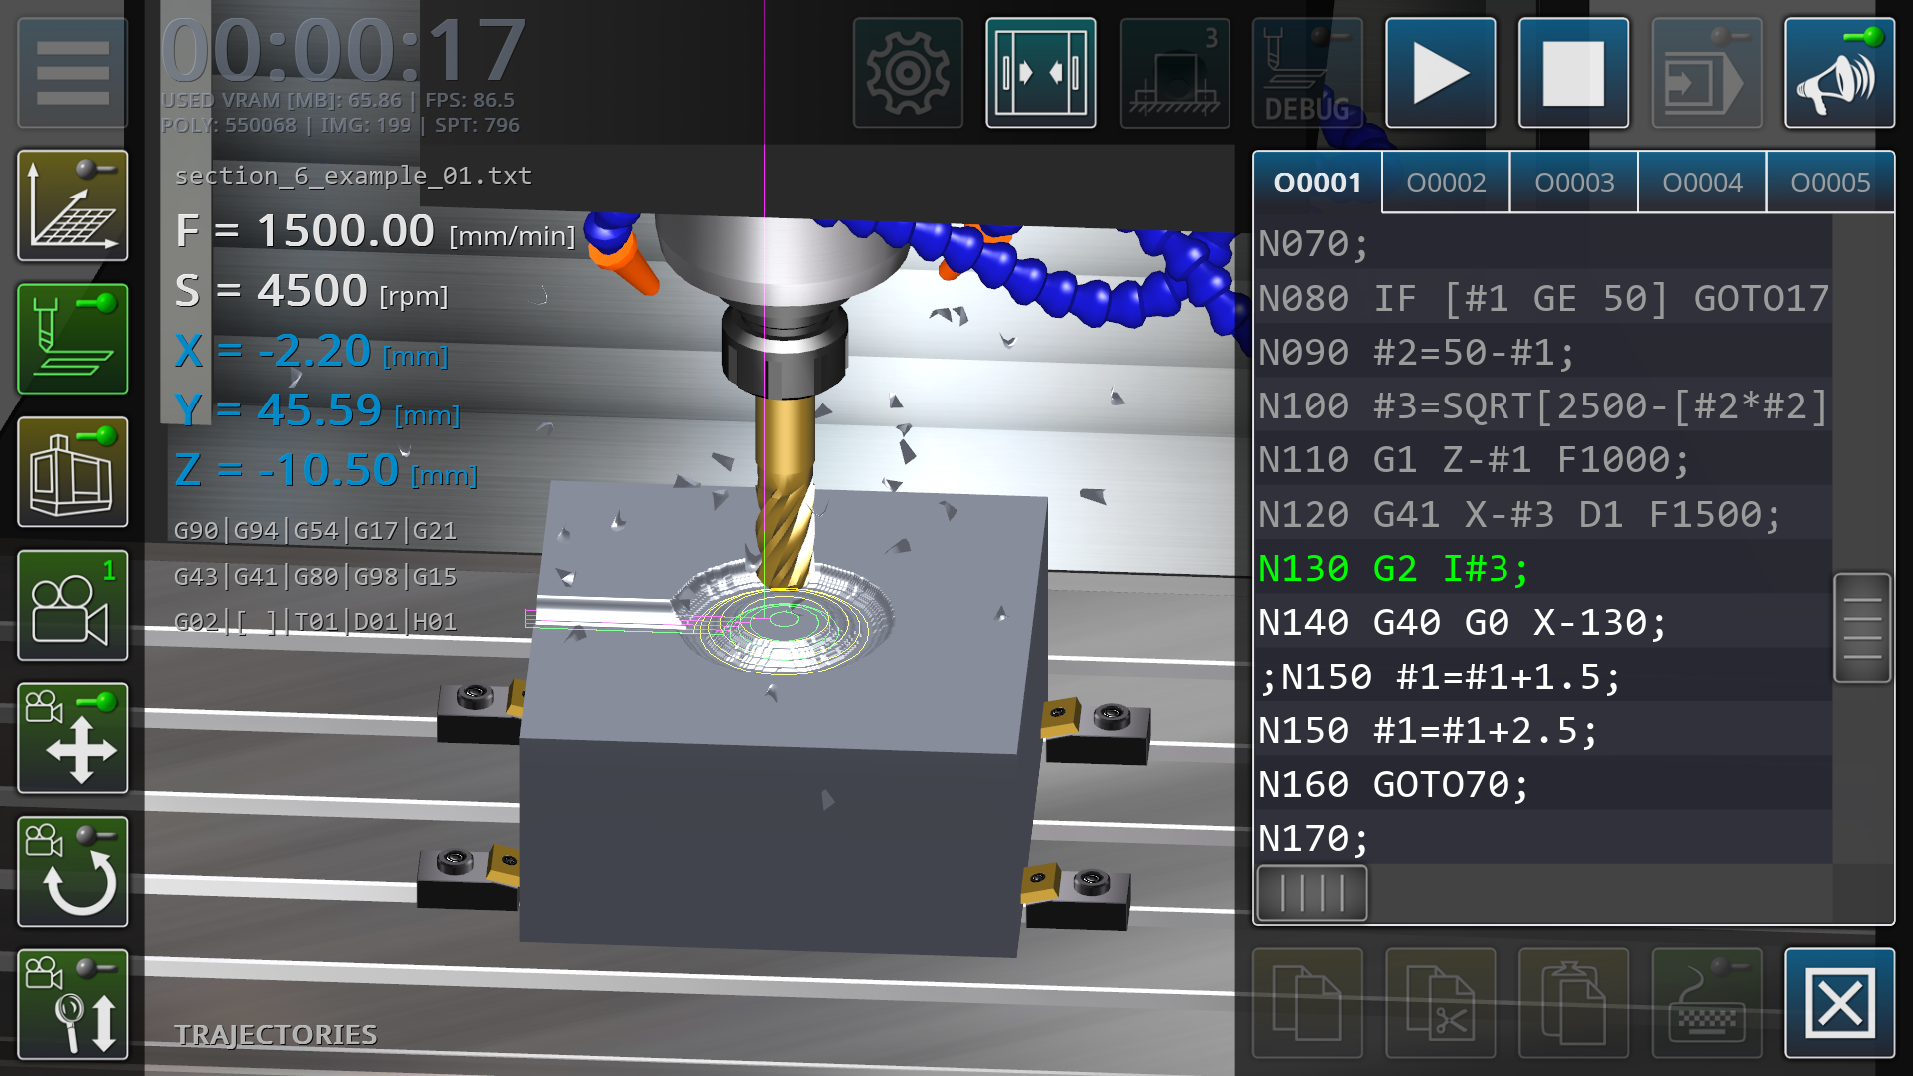Copy the selected G-code text
1913x1076 pixels.
point(1306,1004)
